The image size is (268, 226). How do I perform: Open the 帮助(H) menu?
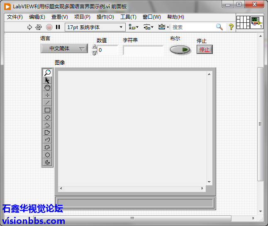click(175, 17)
